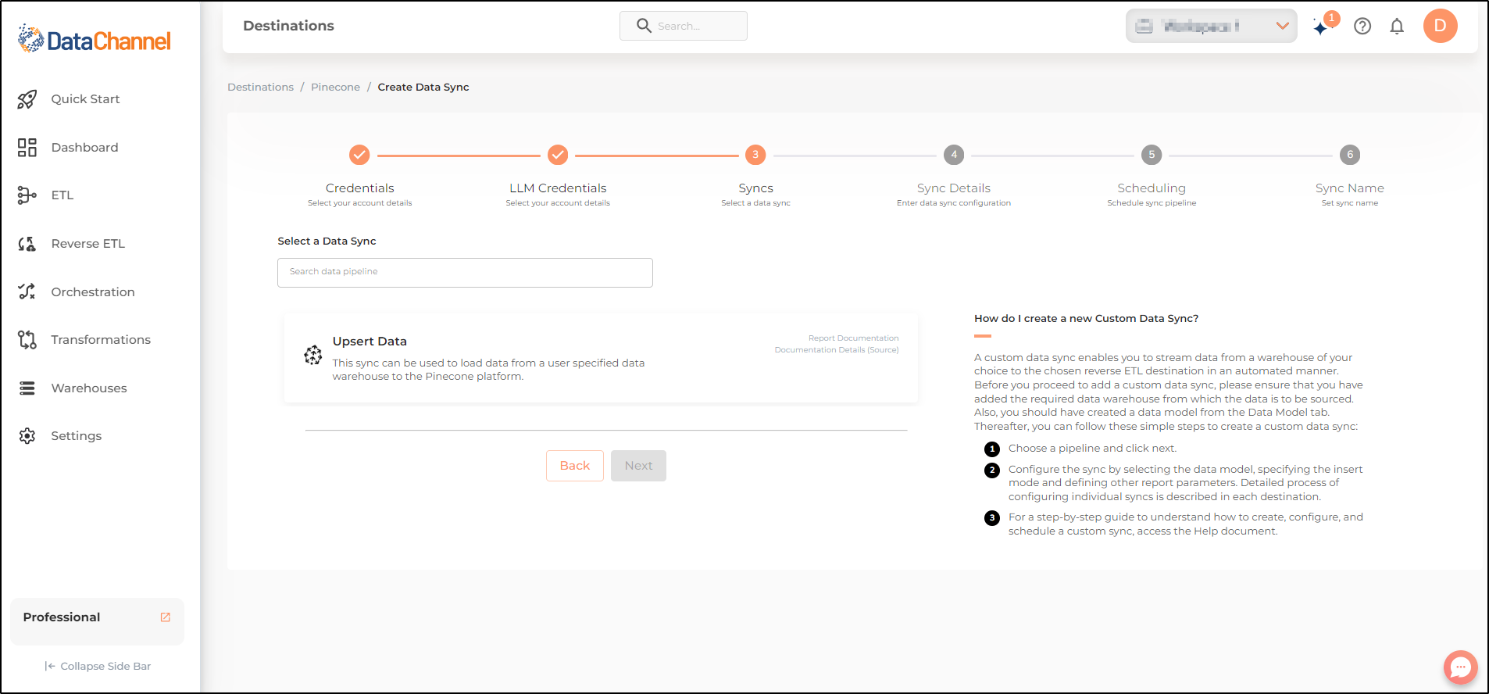
Task: Open Documentation Details (Source) link
Action: 837,350
